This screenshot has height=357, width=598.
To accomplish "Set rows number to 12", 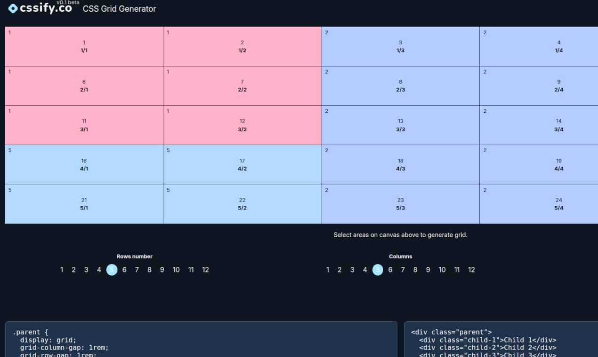I will 205,270.
